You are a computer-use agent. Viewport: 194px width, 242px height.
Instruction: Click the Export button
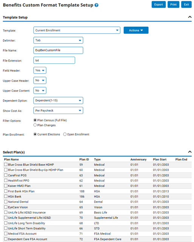[x=159, y=5]
